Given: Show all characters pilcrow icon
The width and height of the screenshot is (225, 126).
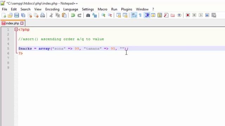Looking at the screenshot, I should coord(140,15).
